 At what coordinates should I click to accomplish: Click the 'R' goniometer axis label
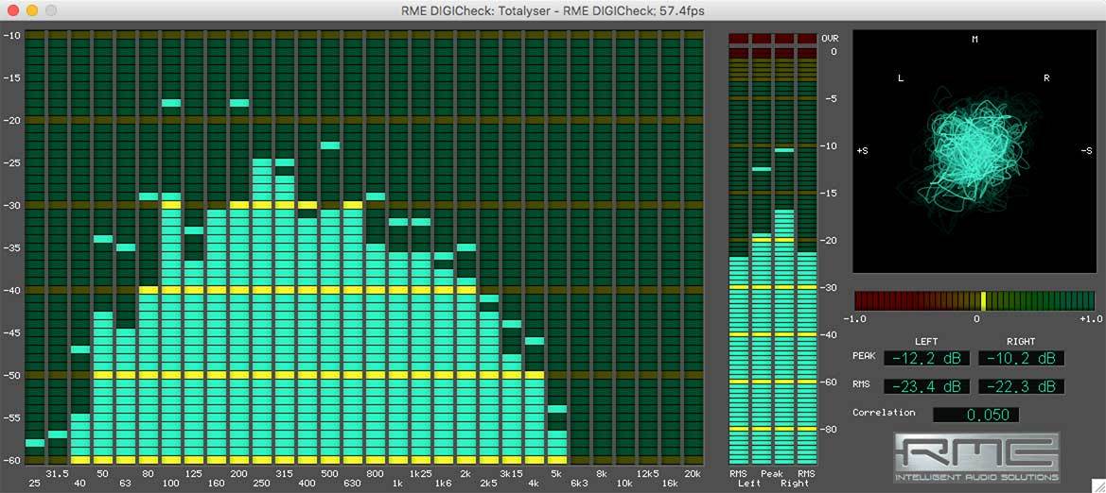(x=1046, y=78)
